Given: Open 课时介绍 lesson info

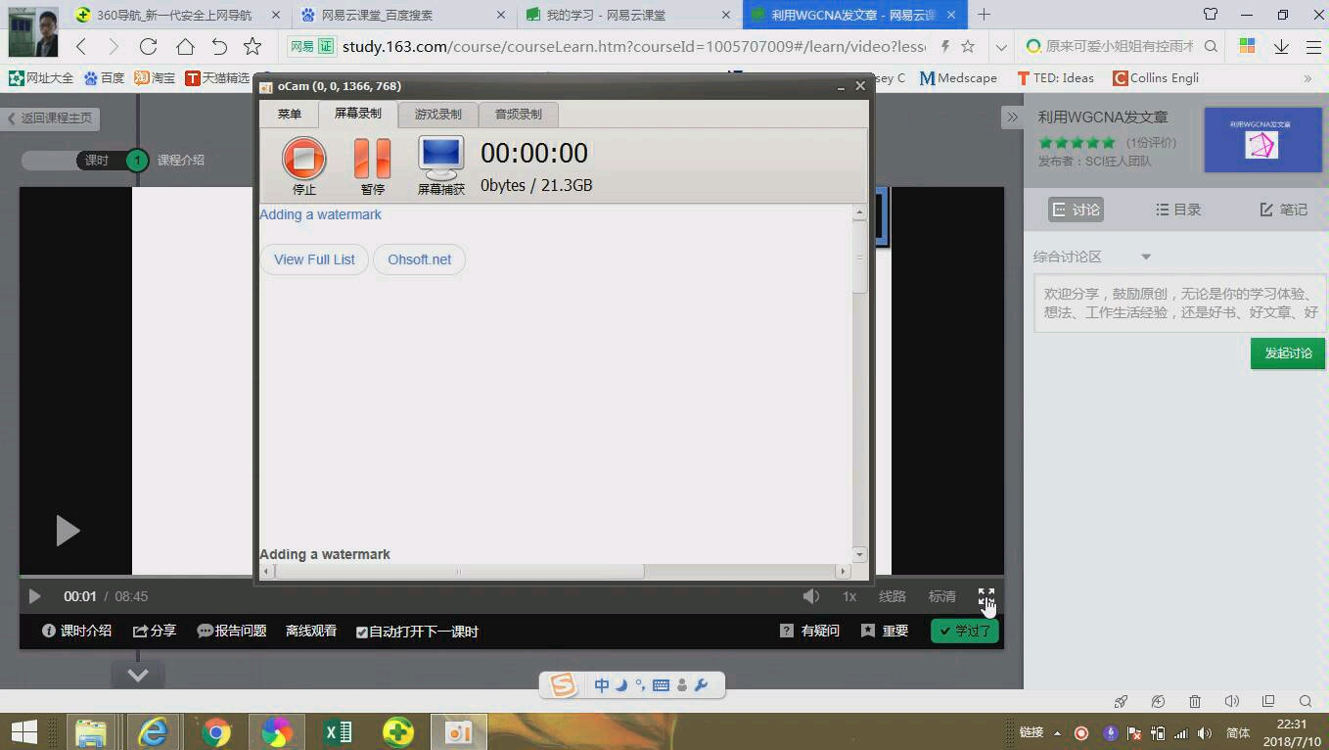Looking at the screenshot, I should pyautogui.click(x=77, y=632).
